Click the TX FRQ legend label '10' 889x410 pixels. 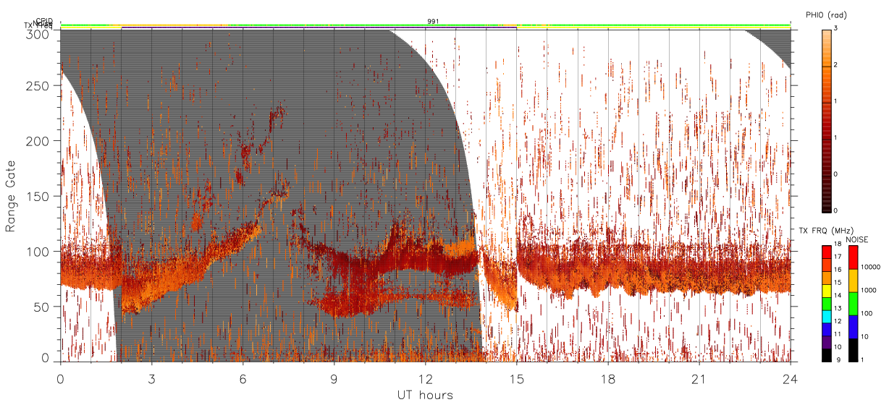(x=838, y=347)
